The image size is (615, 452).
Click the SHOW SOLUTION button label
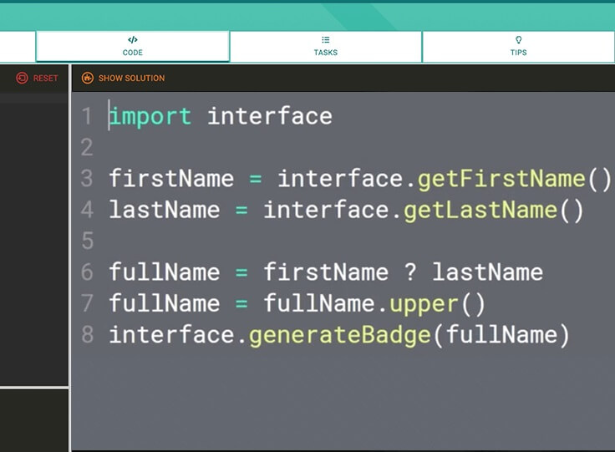tap(131, 78)
